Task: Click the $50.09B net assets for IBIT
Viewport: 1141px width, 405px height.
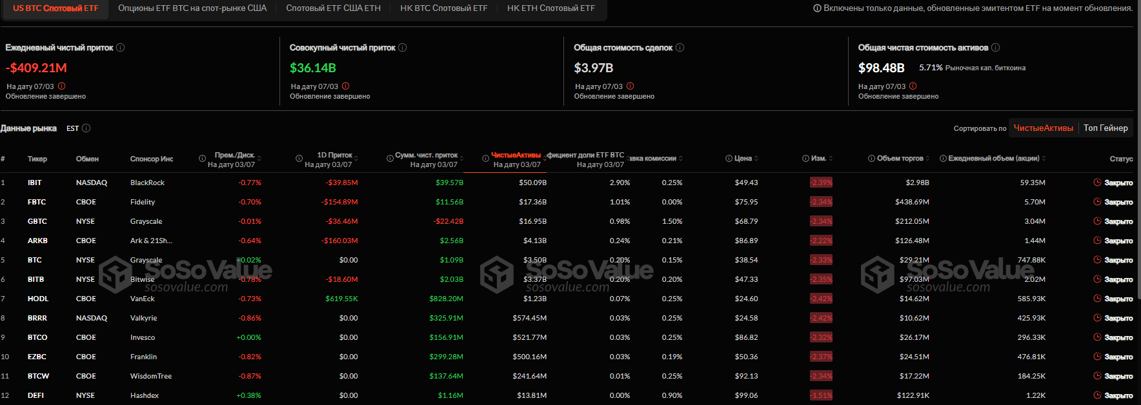Action: point(533,183)
